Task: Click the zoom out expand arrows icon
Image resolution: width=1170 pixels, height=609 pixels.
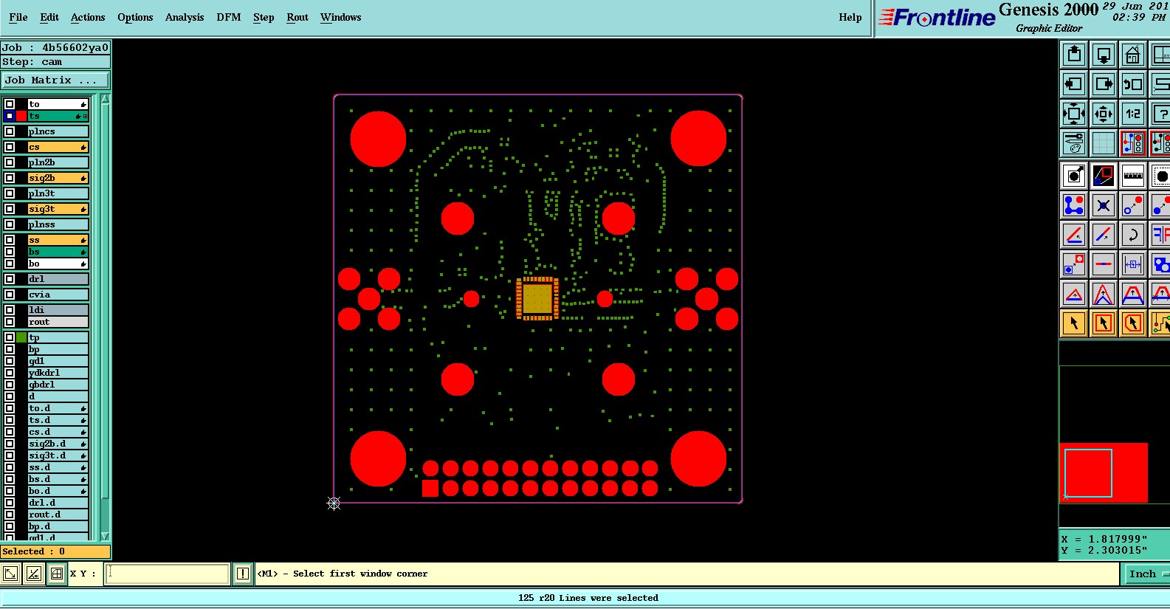Action: point(1074,114)
